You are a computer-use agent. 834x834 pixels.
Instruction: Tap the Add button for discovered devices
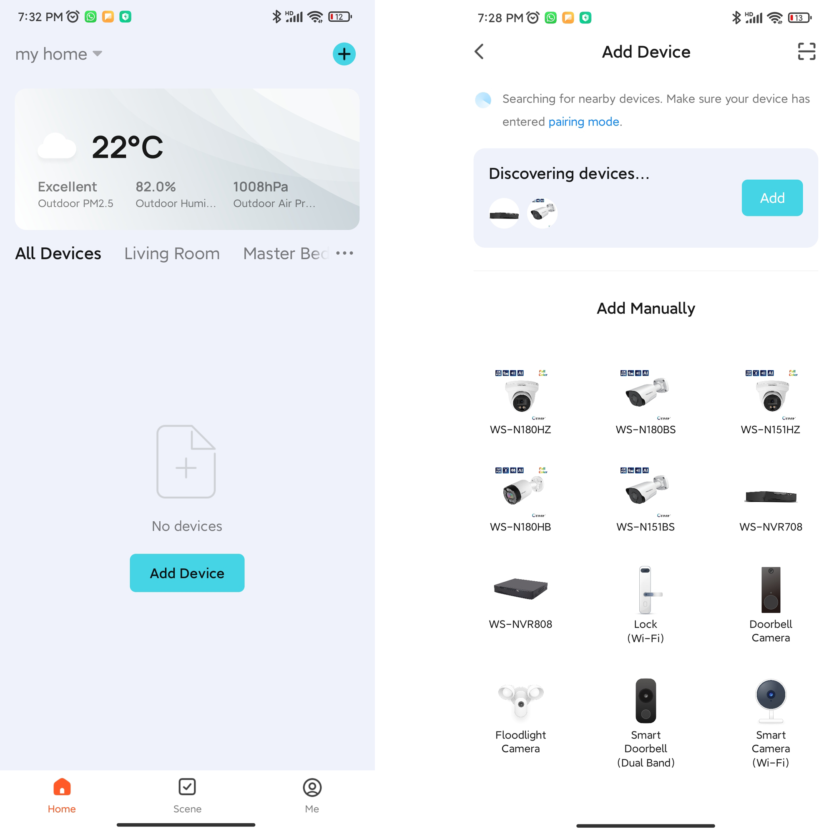click(x=772, y=198)
